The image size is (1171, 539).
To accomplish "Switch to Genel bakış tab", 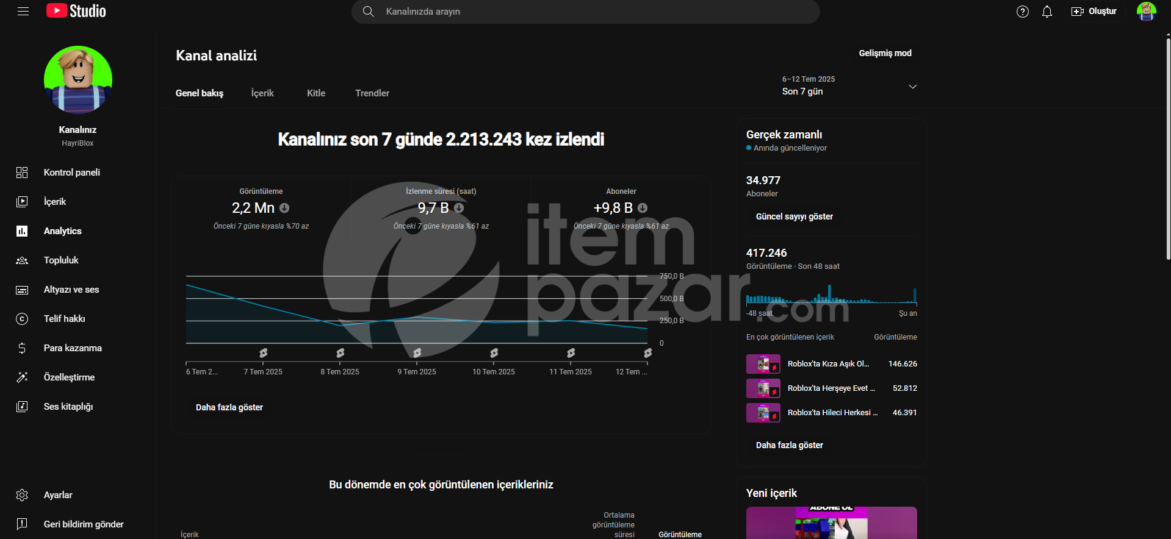I will [200, 93].
